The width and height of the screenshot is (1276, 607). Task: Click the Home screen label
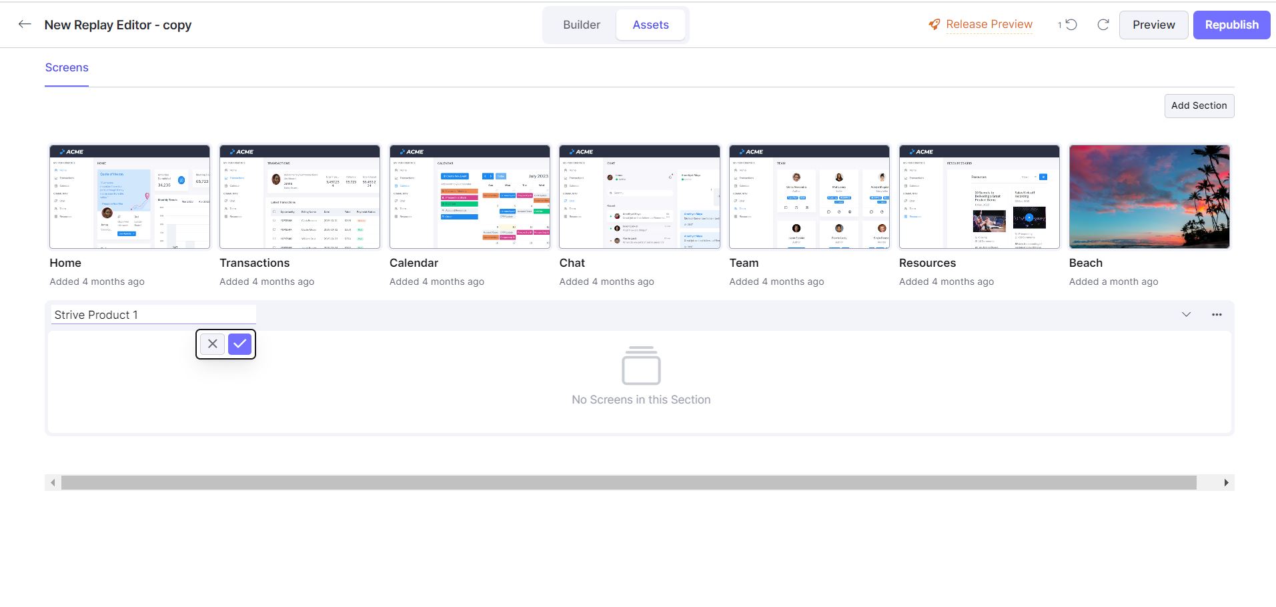pos(65,263)
